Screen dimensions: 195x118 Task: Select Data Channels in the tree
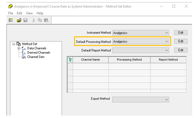click(x=37, y=48)
